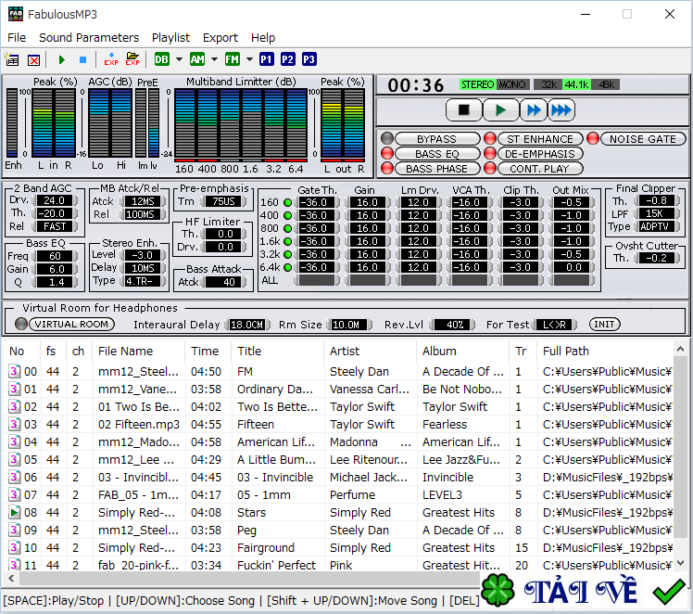Image resolution: width=693 pixels, height=614 pixels.
Task: Toggle the BYPASS button
Action: coord(436,139)
